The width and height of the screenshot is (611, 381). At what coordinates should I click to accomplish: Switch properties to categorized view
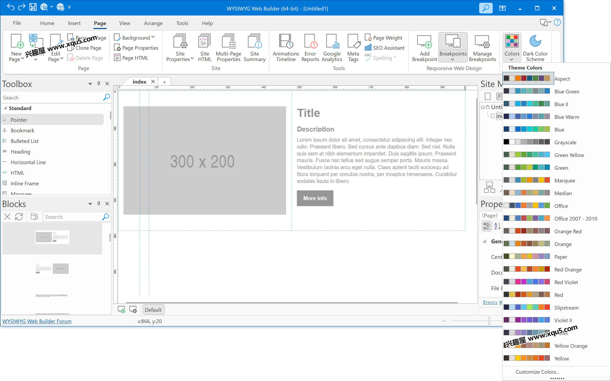[487, 226]
